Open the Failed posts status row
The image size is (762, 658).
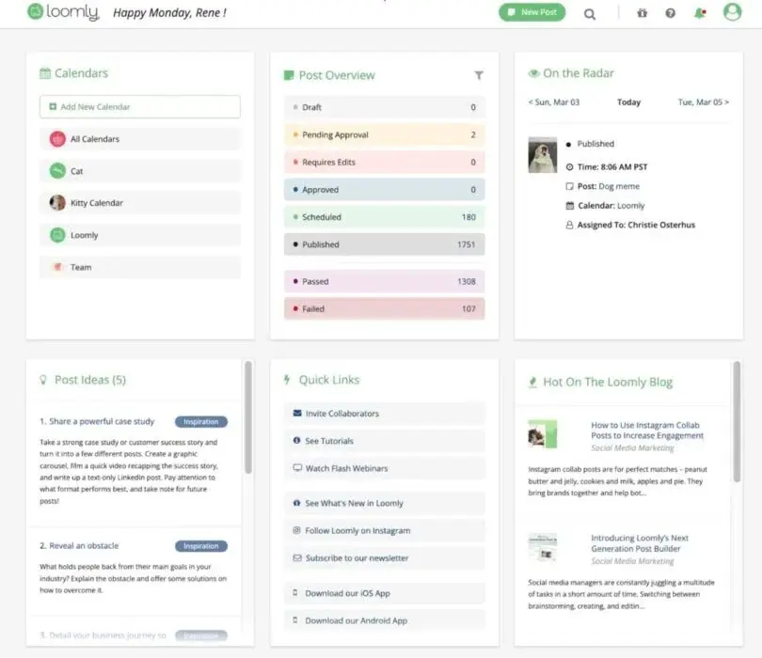[384, 308]
